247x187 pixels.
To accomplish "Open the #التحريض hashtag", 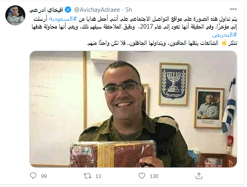I will point(225,35).
